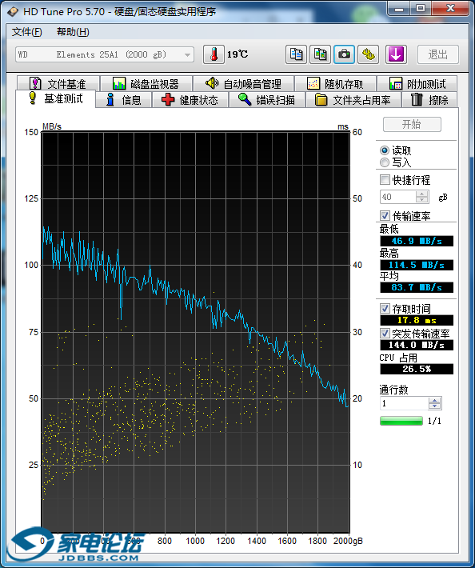Click the copy text to clipboard icon
Viewport: 475px width, 568px height.
[296, 54]
